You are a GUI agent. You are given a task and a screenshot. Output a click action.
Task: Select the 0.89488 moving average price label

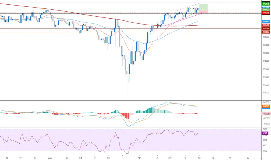click(266, 25)
